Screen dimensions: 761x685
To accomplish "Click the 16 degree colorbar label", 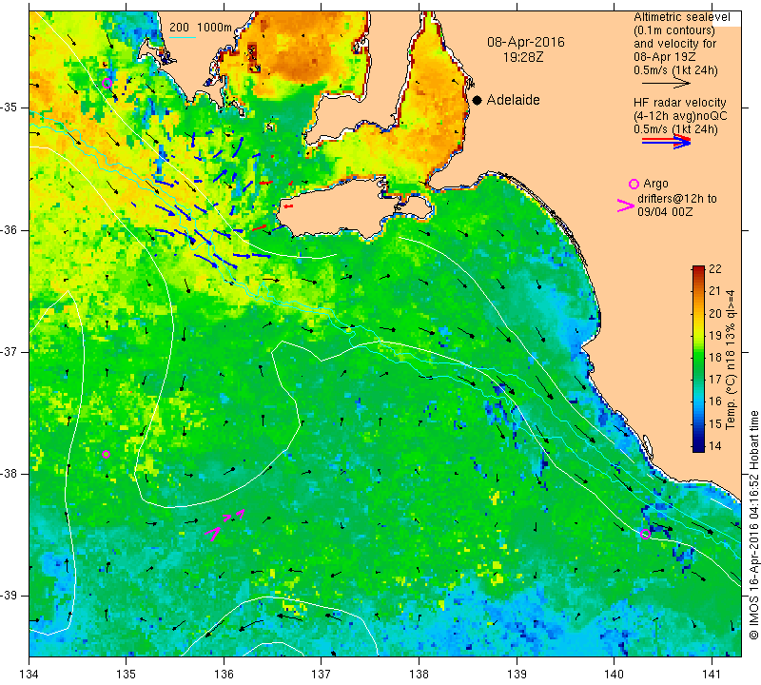I will coord(715,401).
